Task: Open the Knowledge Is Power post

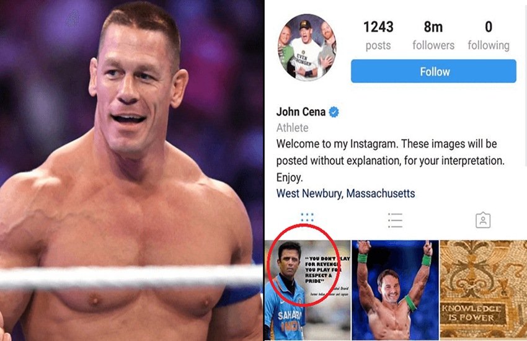Action: tap(484, 290)
